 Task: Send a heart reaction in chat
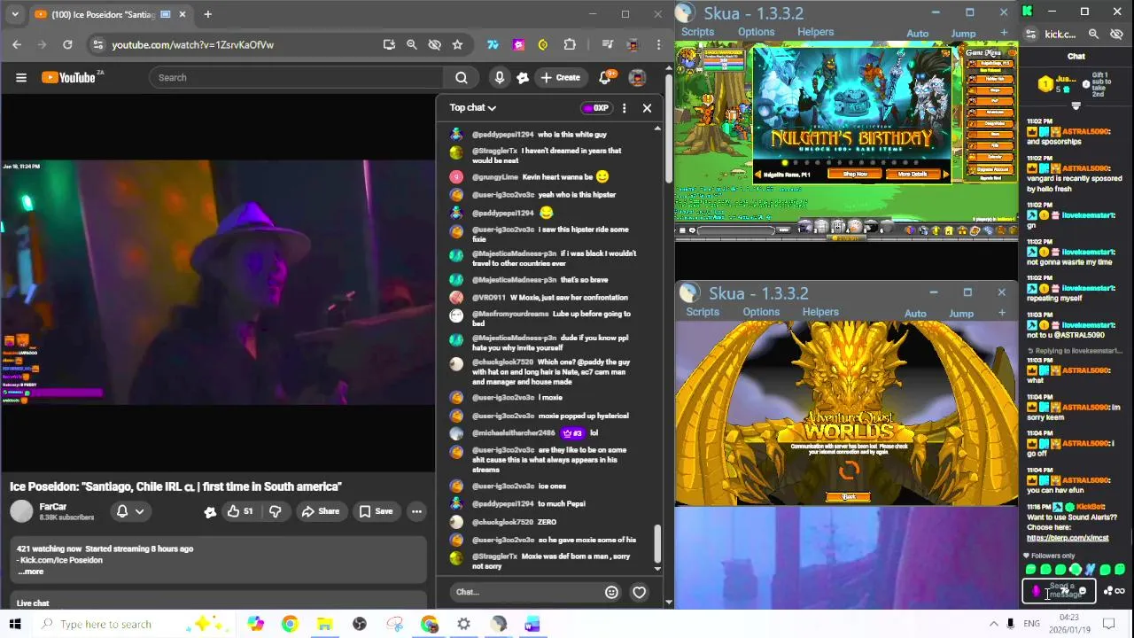point(639,592)
